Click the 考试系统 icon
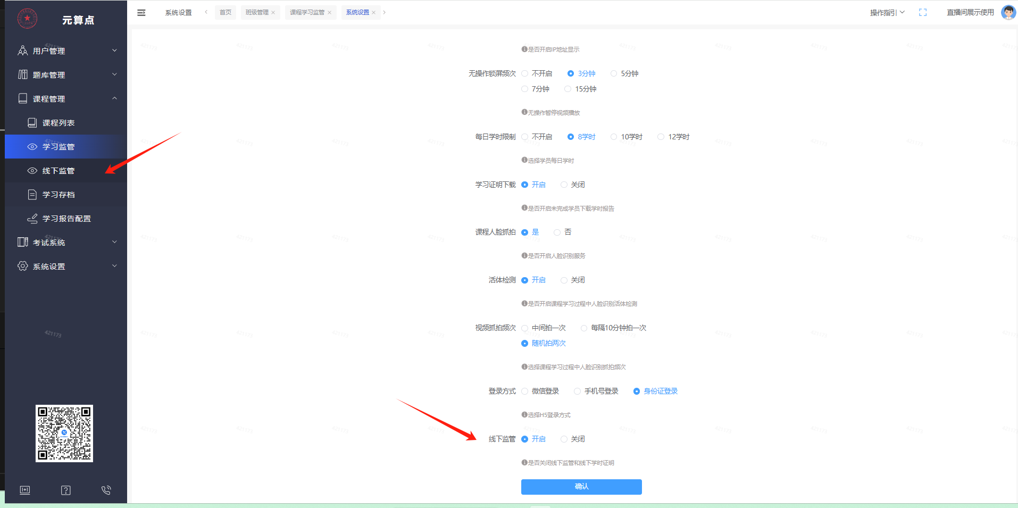The width and height of the screenshot is (1018, 508). 23,242
